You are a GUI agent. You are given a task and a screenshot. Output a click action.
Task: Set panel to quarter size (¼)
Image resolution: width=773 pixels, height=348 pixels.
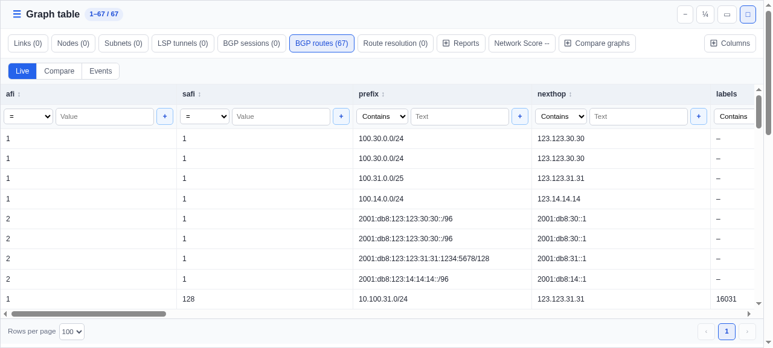pyautogui.click(x=705, y=14)
